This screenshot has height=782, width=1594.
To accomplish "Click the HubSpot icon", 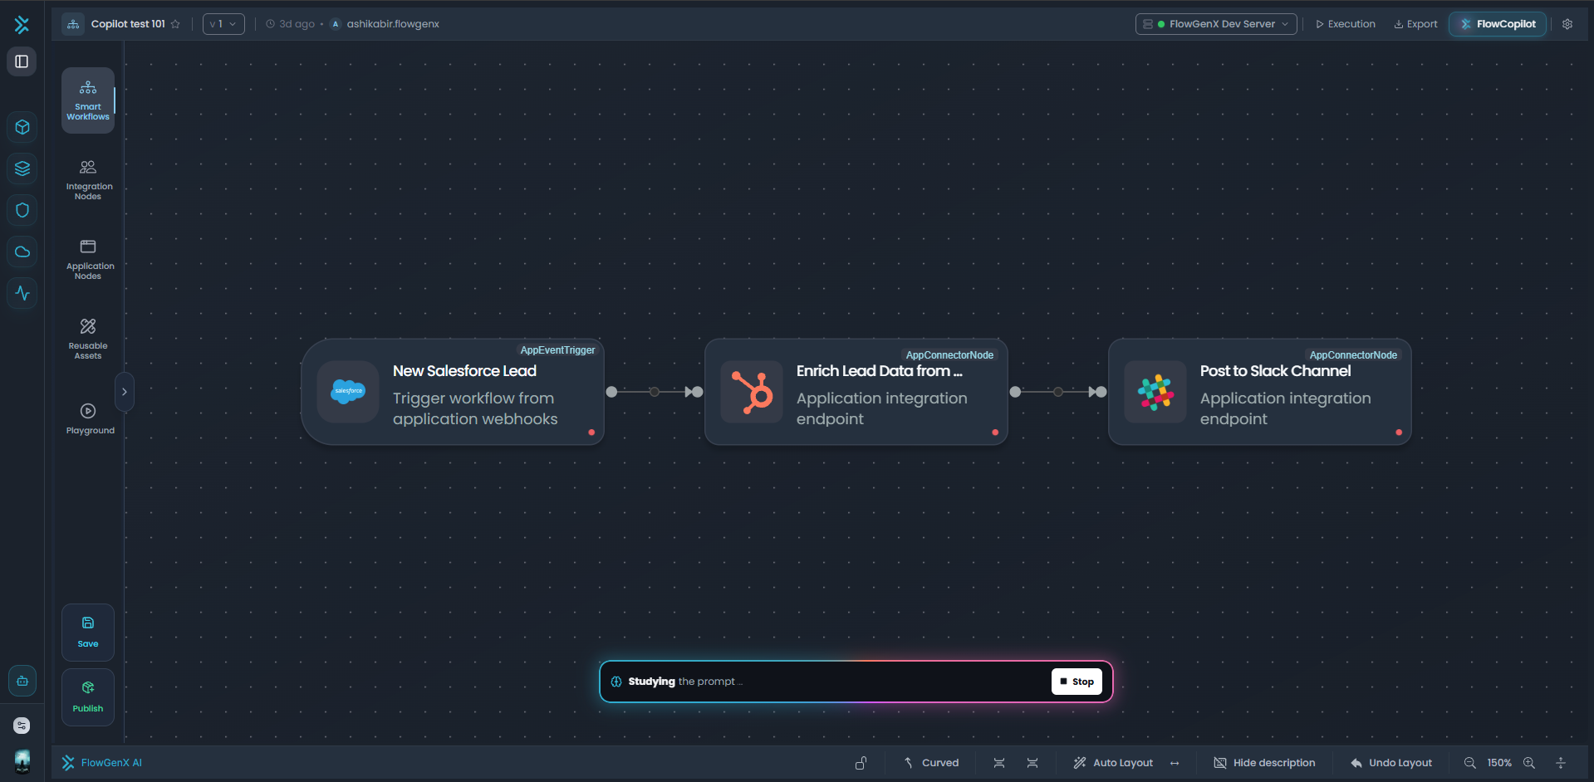I will point(752,392).
